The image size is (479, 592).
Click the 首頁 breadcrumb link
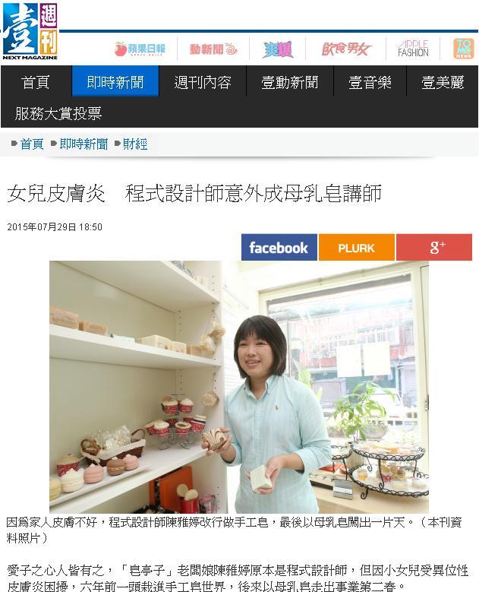pyautogui.click(x=32, y=144)
